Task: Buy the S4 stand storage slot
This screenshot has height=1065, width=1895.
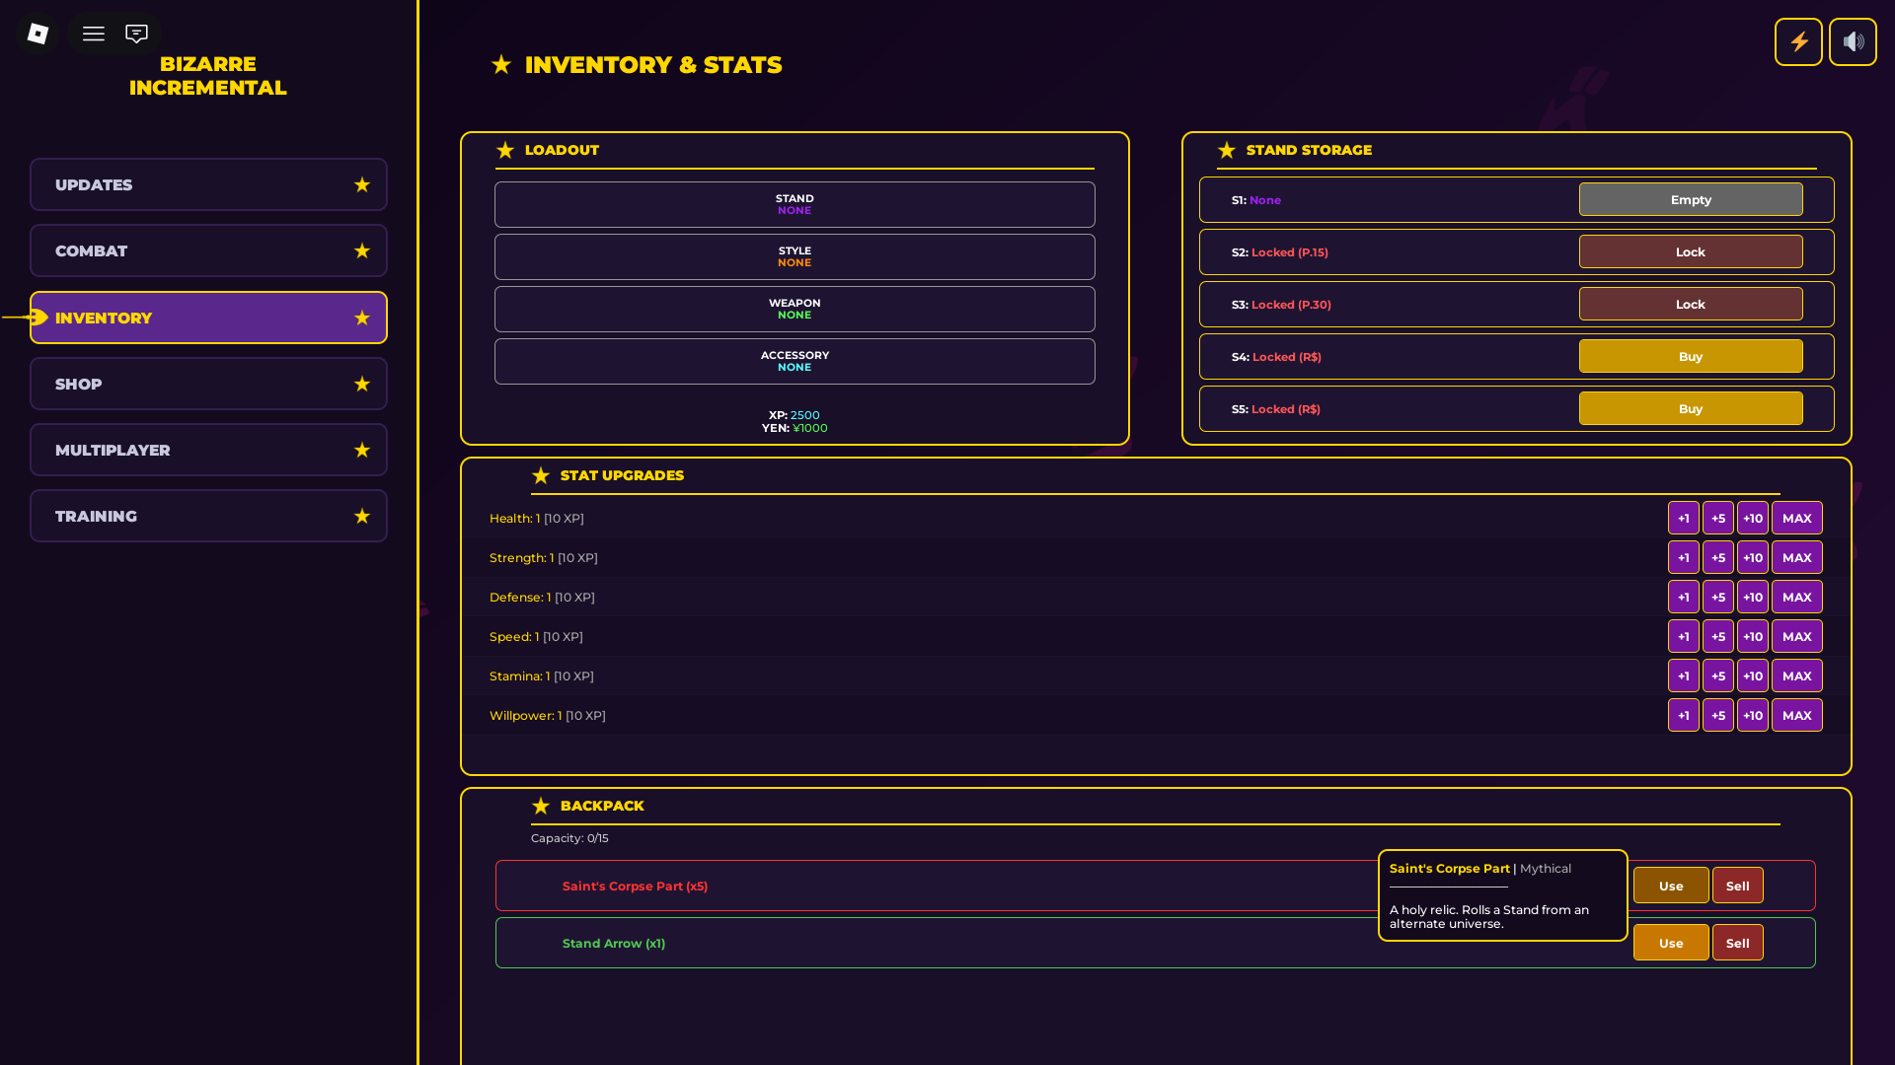Action: pyautogui.click(x=1691, y=356)
